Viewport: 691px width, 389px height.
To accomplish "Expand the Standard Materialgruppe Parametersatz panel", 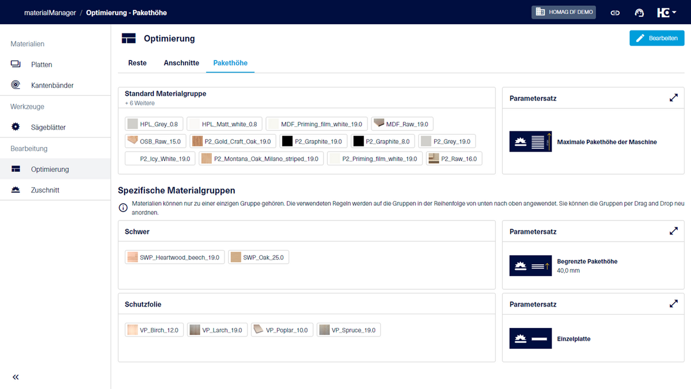I will click(673, 98).
